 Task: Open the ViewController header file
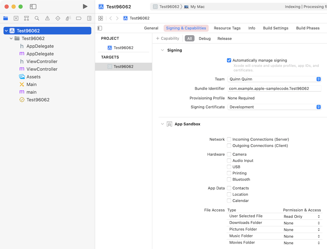[x=42, y=62]
